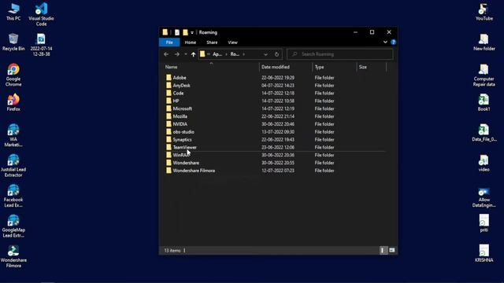This screenshot has width=504, height=283.
Task: Click the Forward navigation arrow
Action: click(176, 54)
